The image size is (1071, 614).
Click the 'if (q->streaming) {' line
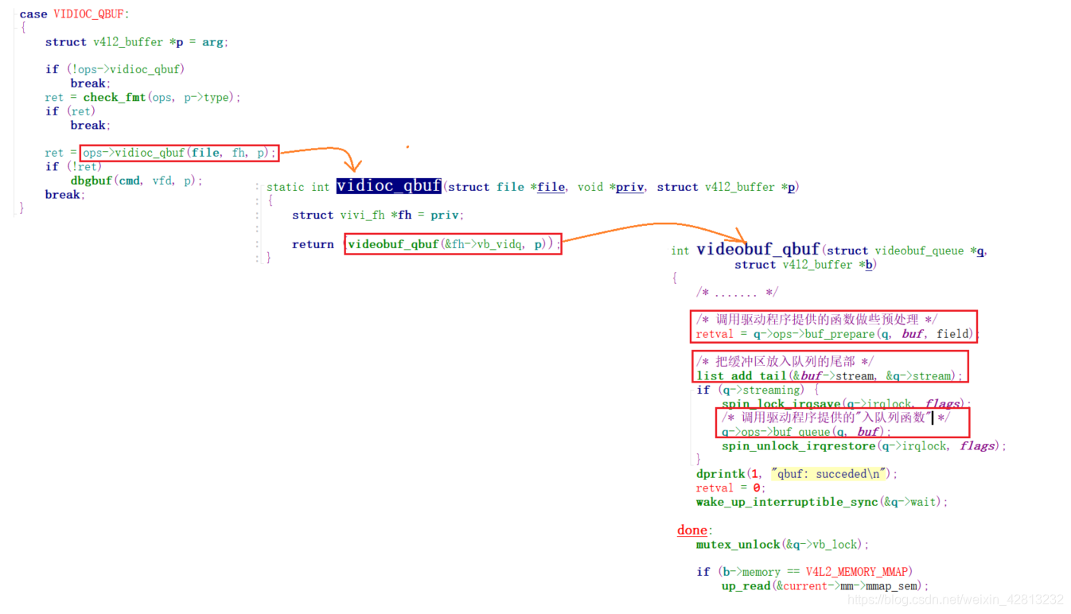757,390
